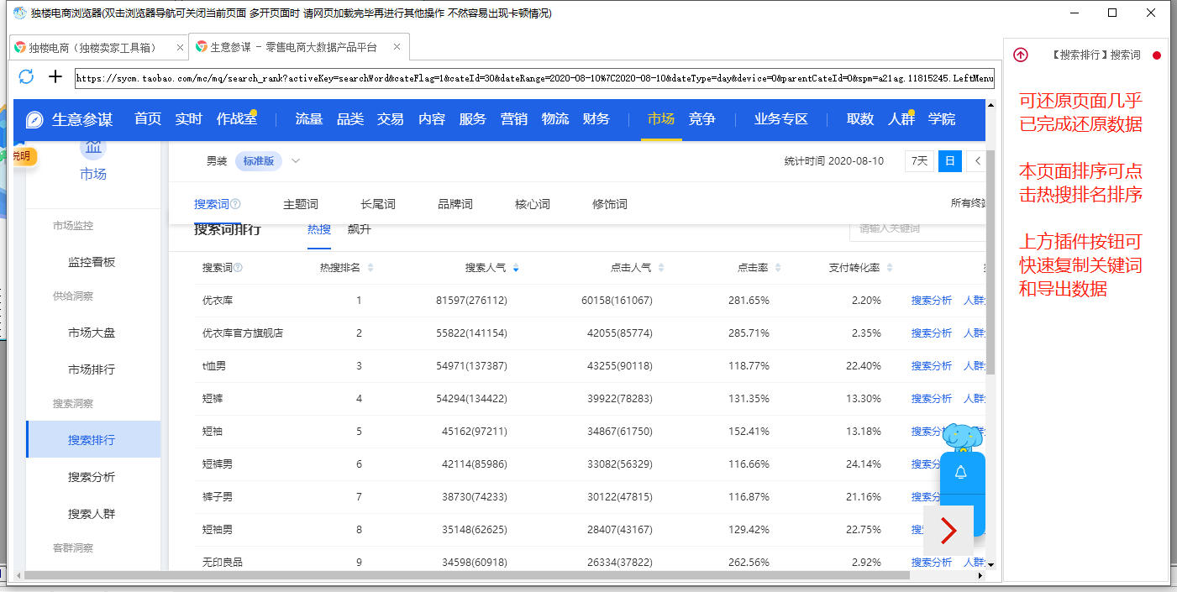This screenshot has width=1177, height=592.
Task: Open a new tab with plus icon
Action: click(55, 76)
